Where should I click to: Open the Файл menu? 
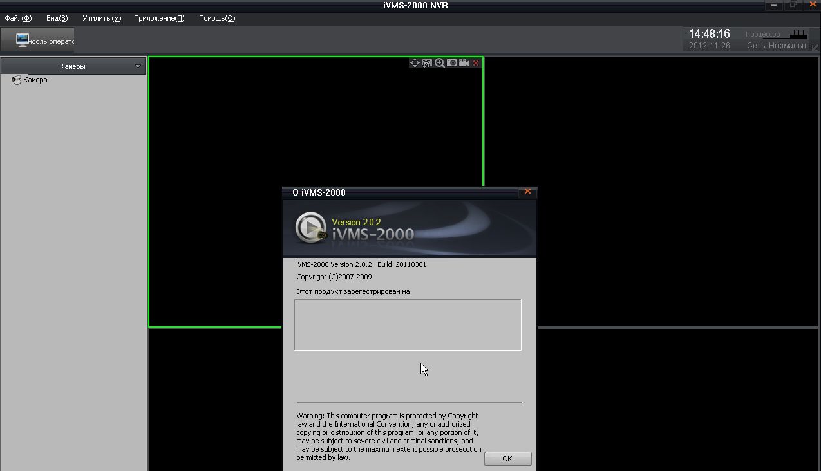(x=18, y=18)
